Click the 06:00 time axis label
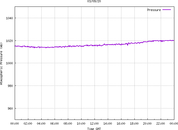 pos(54,123)
